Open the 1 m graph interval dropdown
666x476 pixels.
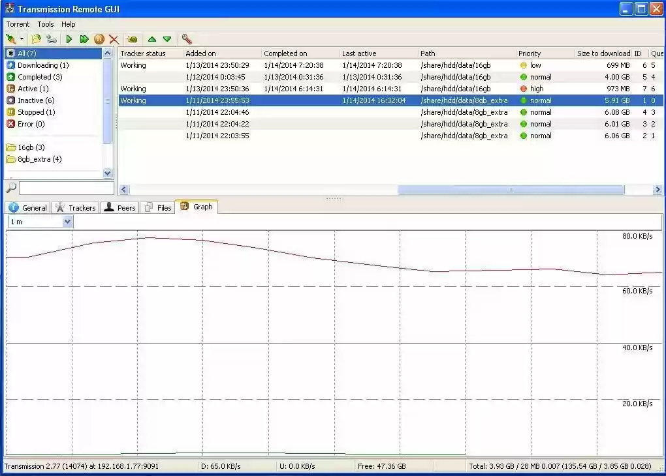[x=40, y=222]
